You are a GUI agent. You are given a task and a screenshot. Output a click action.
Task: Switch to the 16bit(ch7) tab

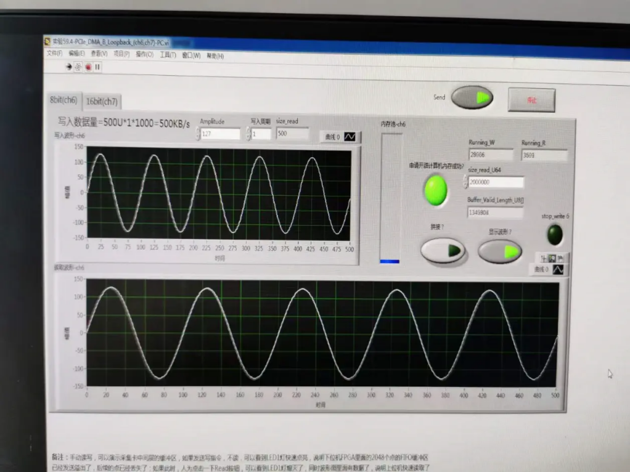point(102,101)
